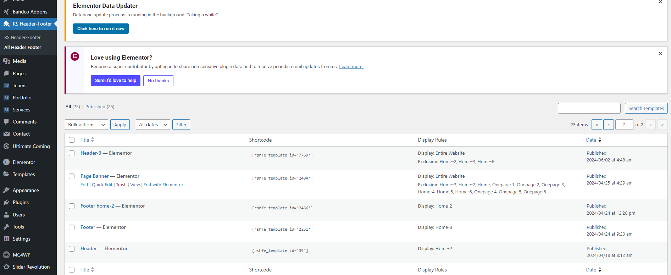Open the Learn more link
The image size is (671, 275).
pyautogui.click(x=351, y=66)
